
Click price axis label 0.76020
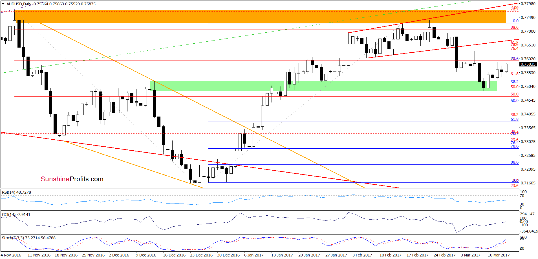coord(528,59)
